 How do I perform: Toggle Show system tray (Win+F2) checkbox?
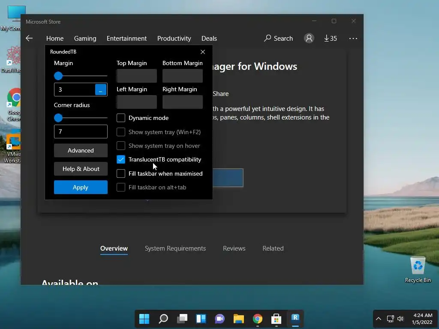click(x=120, y=132)
